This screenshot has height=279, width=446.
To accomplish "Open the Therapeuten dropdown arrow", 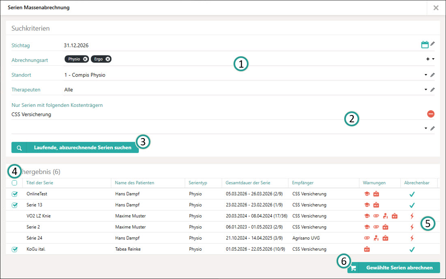I will point(426,90).
